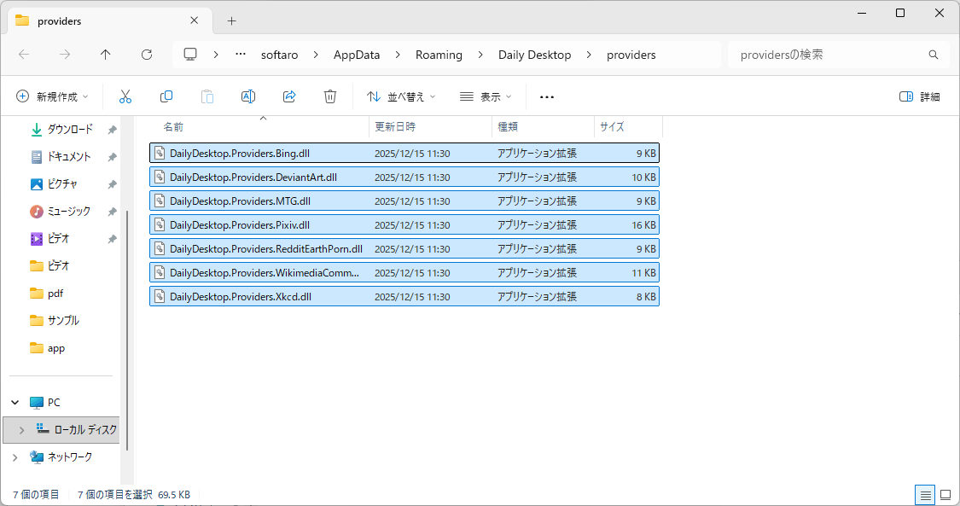Screen dimensions: 960x506
Task: Go up one folder with Up arrow
Action: [x=105, y=55]
